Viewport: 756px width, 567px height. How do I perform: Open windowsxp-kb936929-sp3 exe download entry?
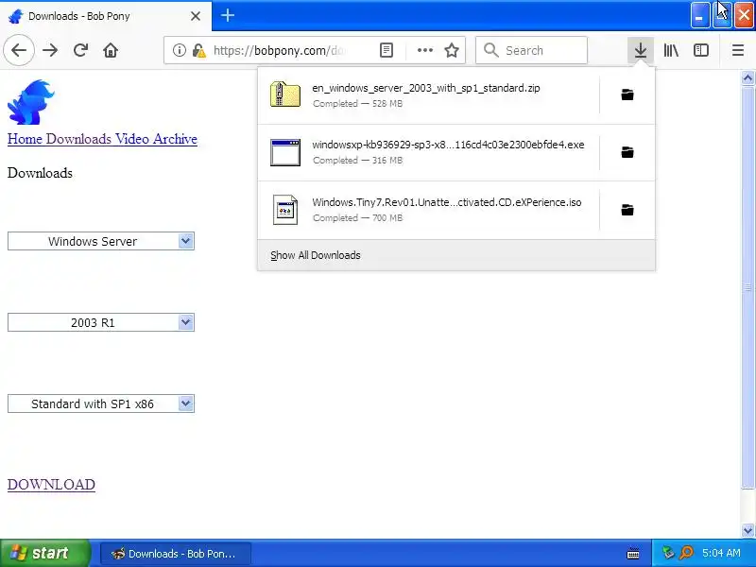pos(429,152)
